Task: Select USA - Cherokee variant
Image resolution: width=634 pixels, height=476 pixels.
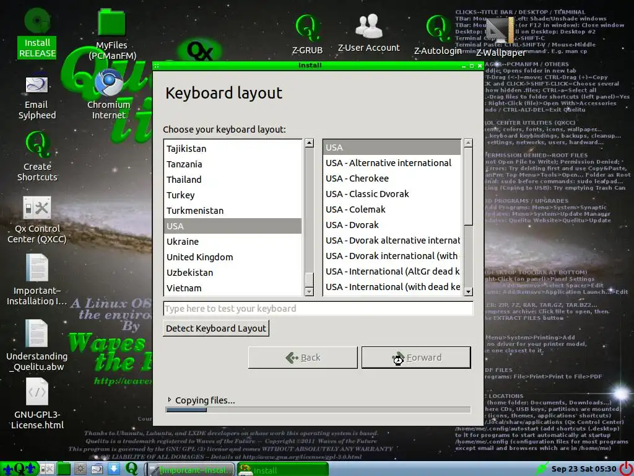Action: coord(392,178)
